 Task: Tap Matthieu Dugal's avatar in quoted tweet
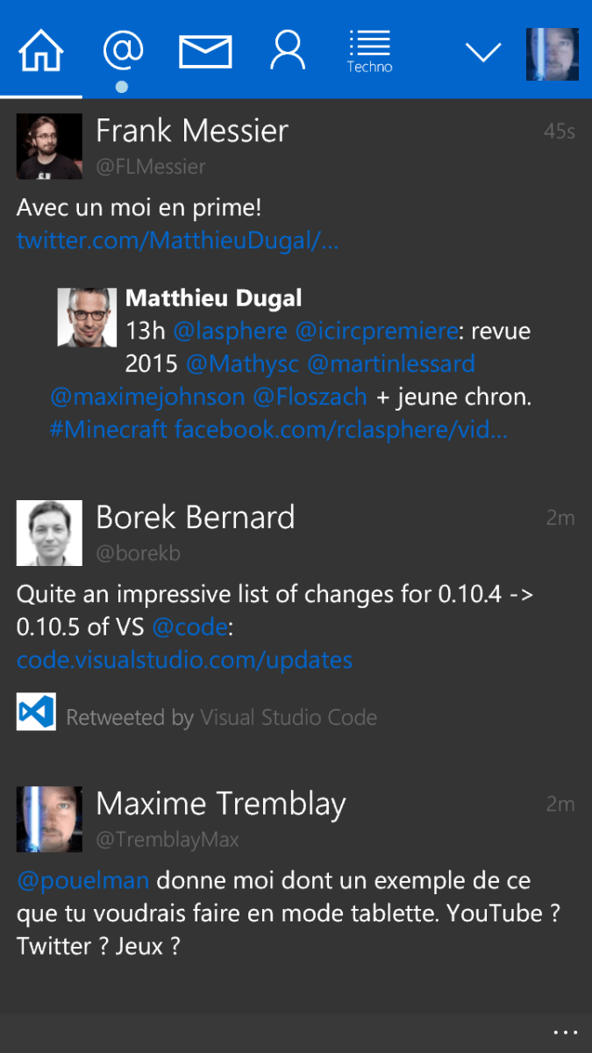point(87,318)
